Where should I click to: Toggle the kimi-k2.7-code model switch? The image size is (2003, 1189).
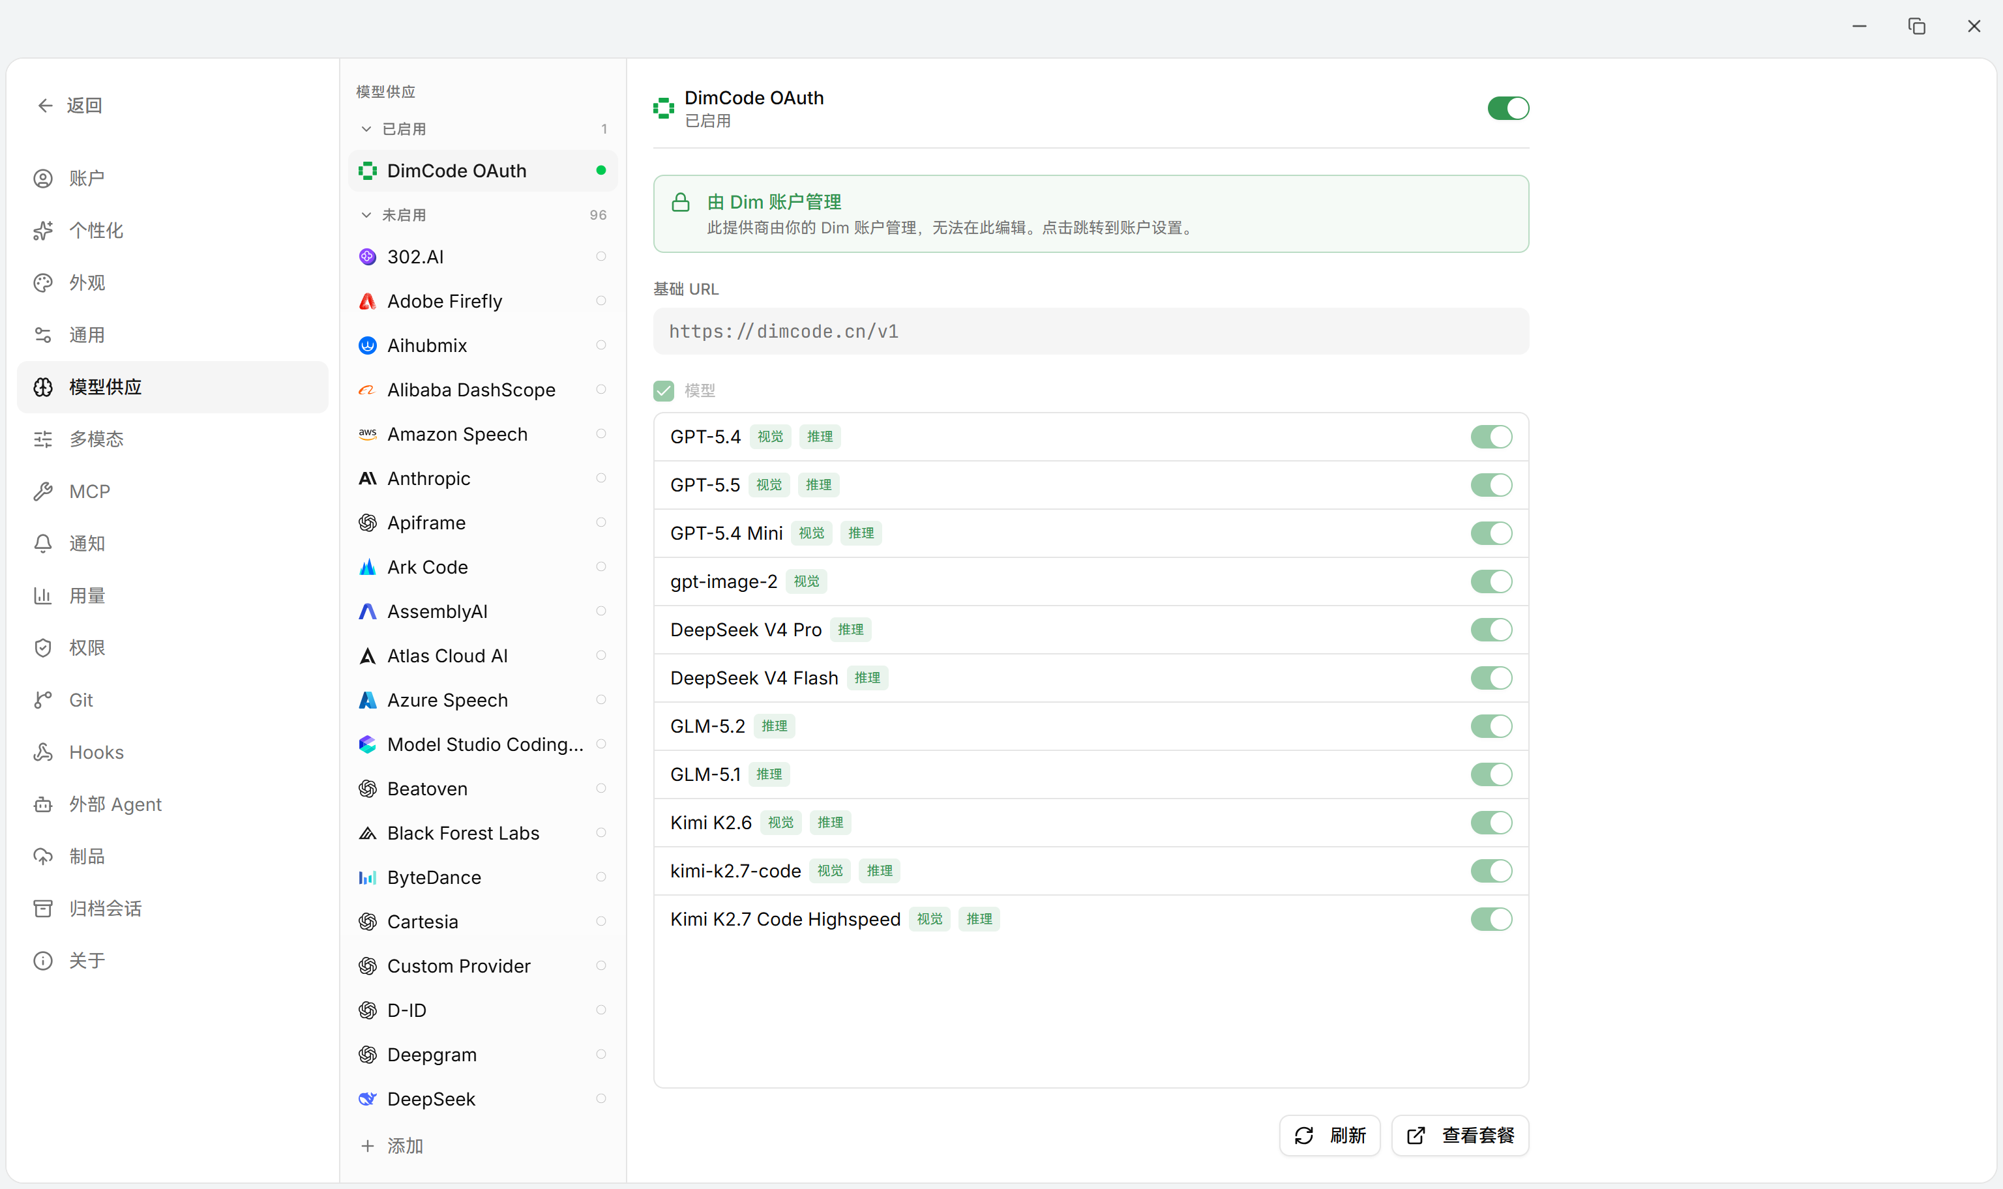click(1491, 871)
